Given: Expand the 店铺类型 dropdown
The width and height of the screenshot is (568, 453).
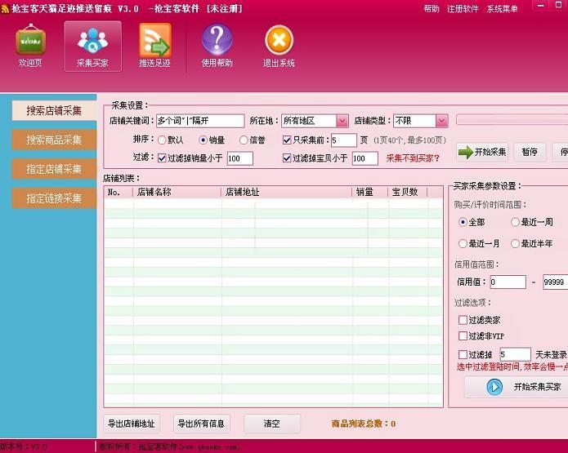Looking at the screenshot, I should click(x=441, y=121).
